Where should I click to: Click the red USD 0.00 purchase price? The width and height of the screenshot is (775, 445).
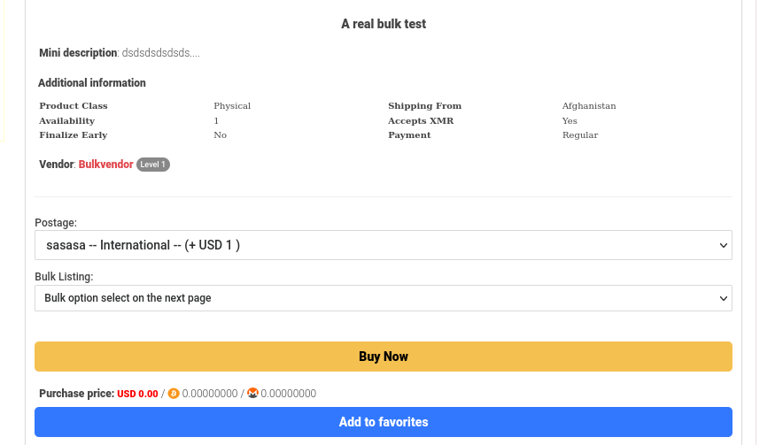coord(137,394)
